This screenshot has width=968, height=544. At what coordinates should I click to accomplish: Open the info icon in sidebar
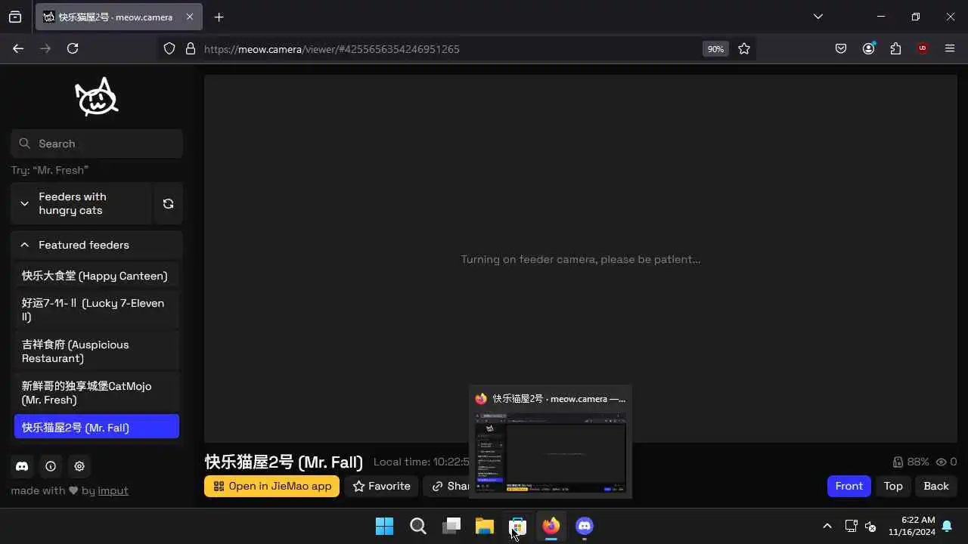tap(51, 466)
